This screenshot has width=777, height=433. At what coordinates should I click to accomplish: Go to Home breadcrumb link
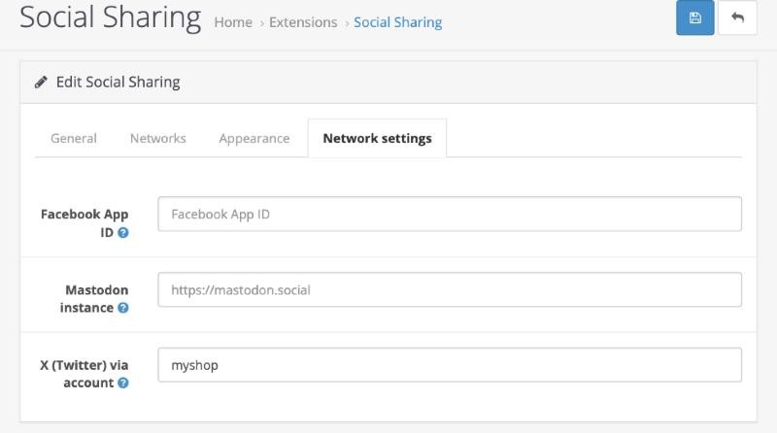tap(233, 22)
